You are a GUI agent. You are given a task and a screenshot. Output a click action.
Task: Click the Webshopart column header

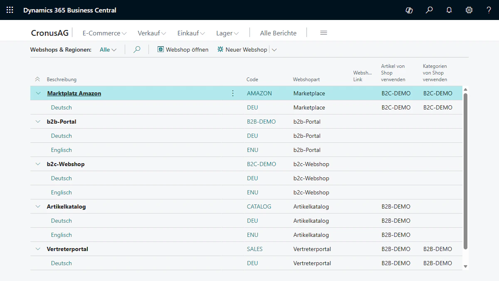(x=306, y=80)
